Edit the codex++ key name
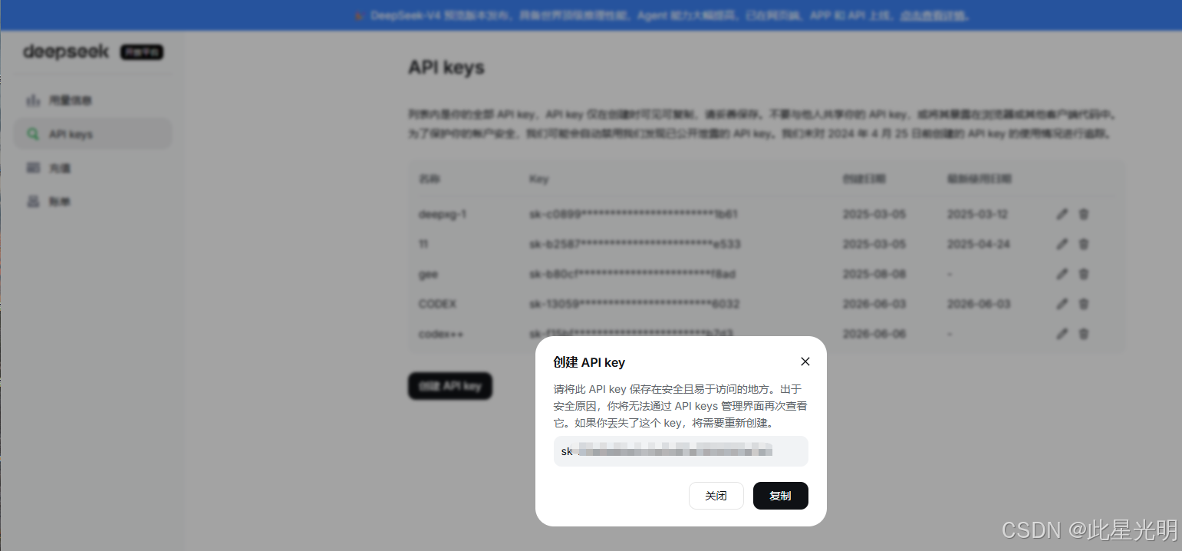 coord(1062,334)
